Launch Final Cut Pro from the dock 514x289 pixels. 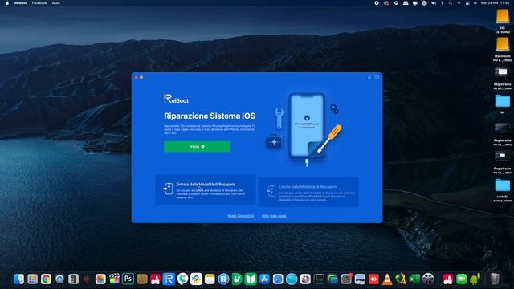pos(114,279)
